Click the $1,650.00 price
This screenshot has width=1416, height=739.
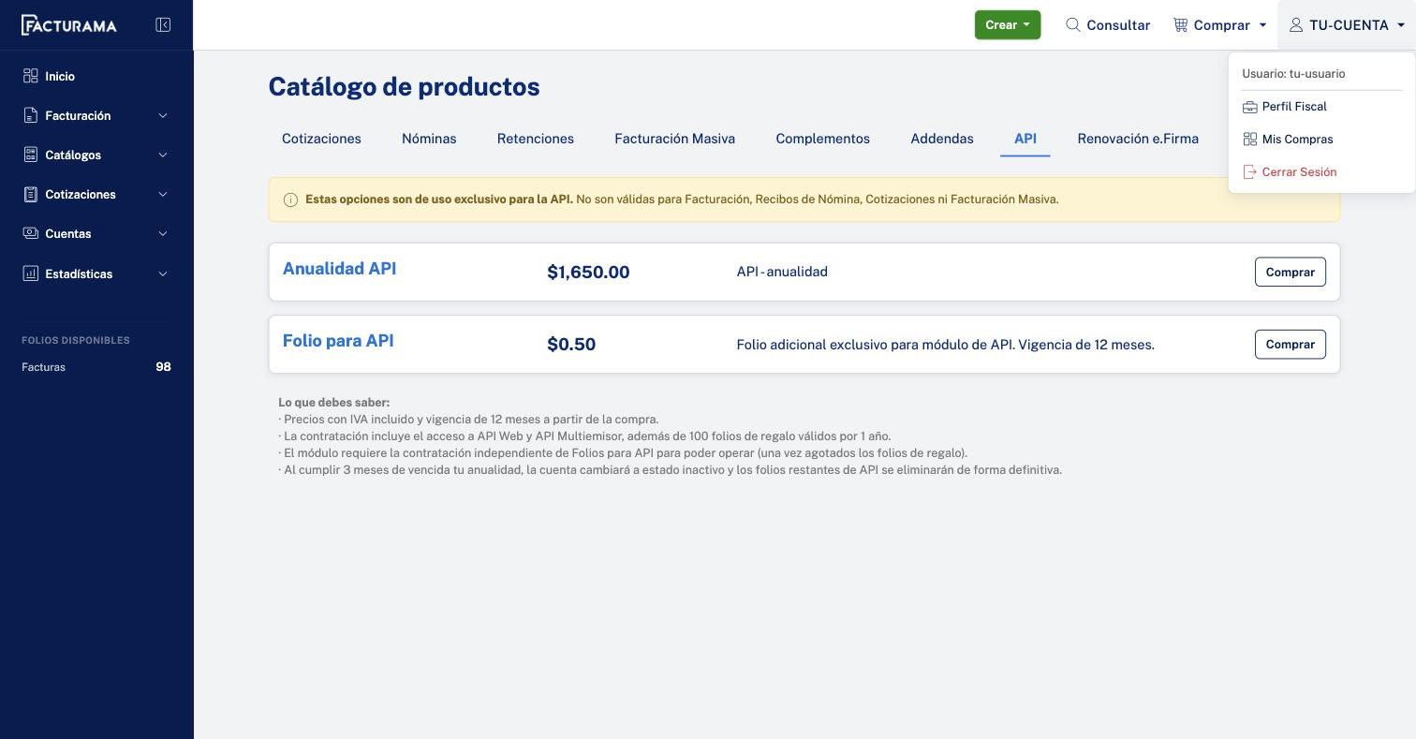tap(588, 273)
